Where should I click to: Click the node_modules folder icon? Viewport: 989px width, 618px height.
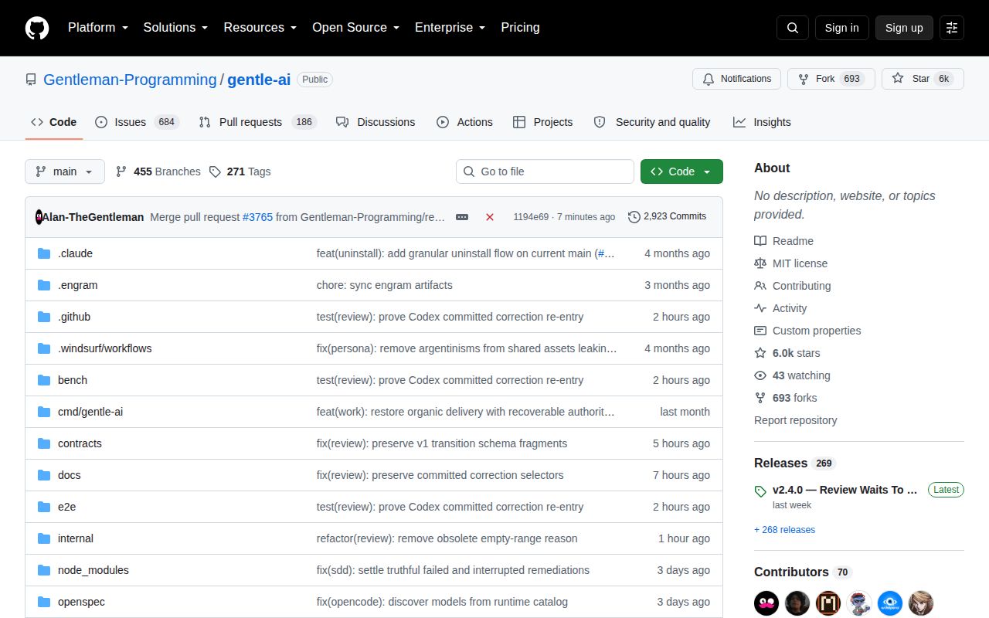click(44, 570)
